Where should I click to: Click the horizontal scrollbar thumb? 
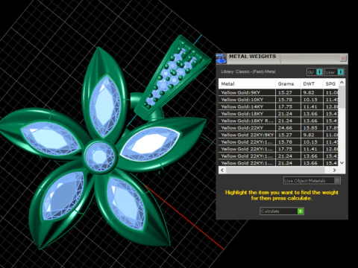[x=275, y=170]
